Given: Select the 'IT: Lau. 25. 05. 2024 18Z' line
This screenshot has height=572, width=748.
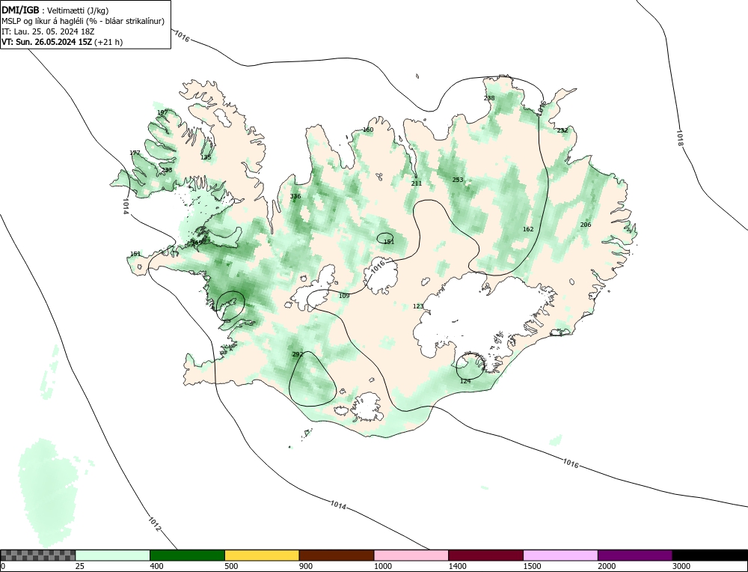Looking at the screenshot, I should coord(48,31).
